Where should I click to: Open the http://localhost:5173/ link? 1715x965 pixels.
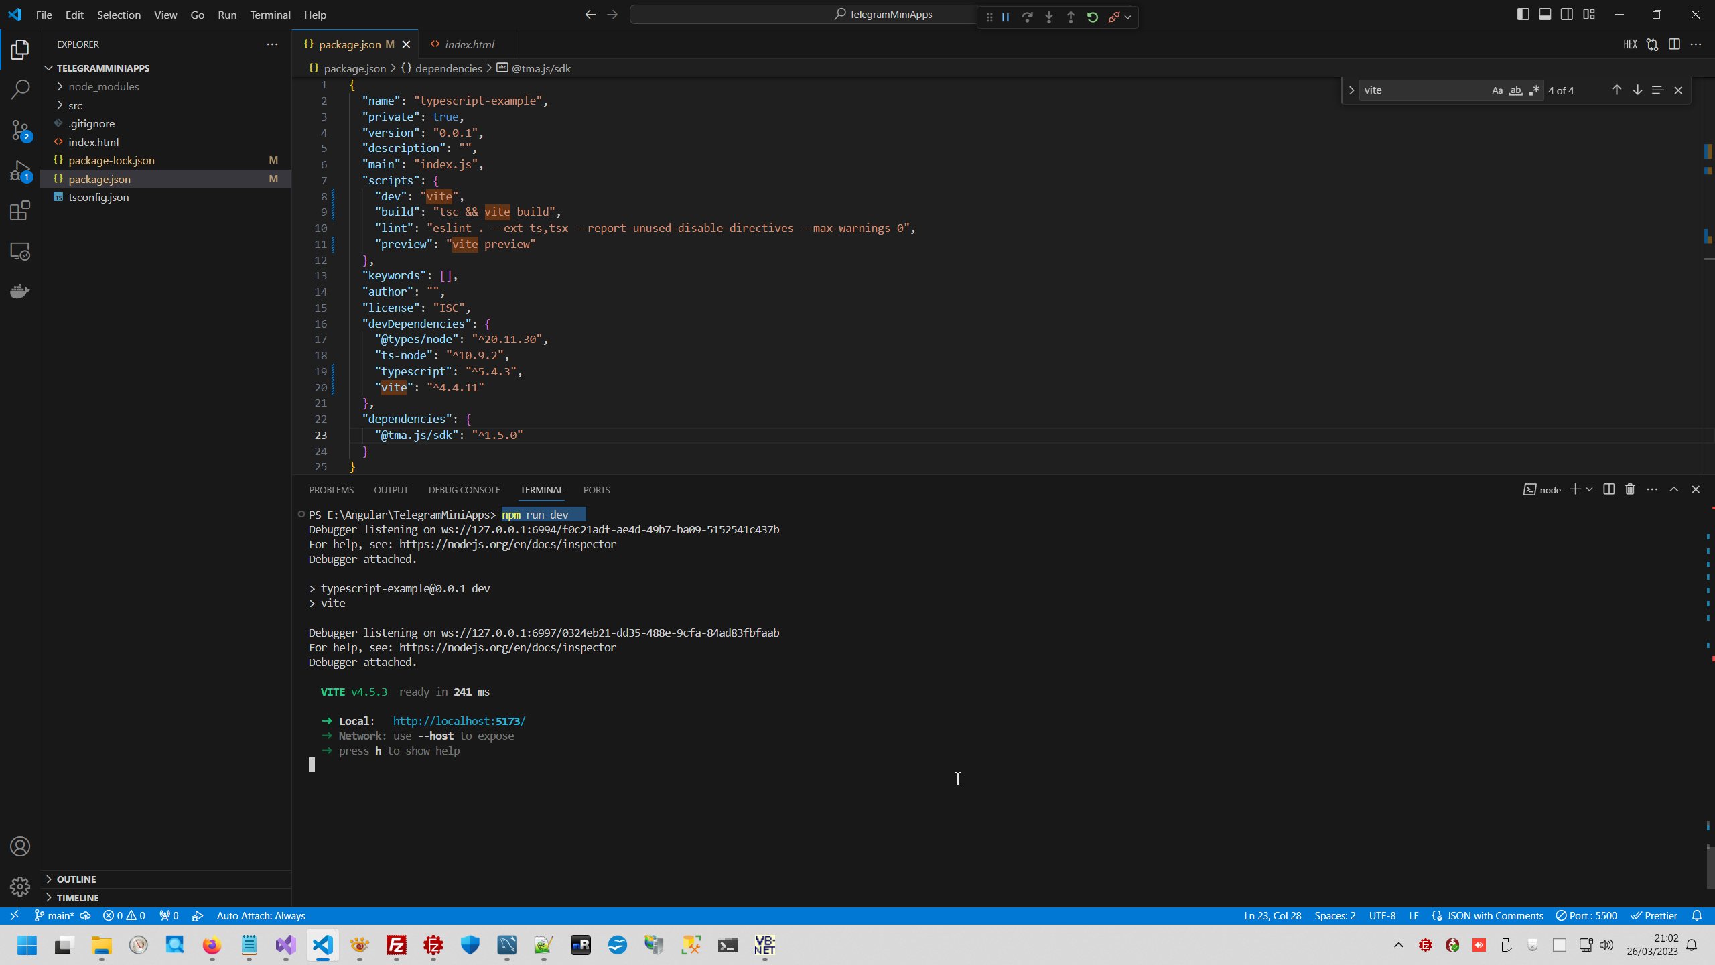pyautogui.click(x=458, y=720)
